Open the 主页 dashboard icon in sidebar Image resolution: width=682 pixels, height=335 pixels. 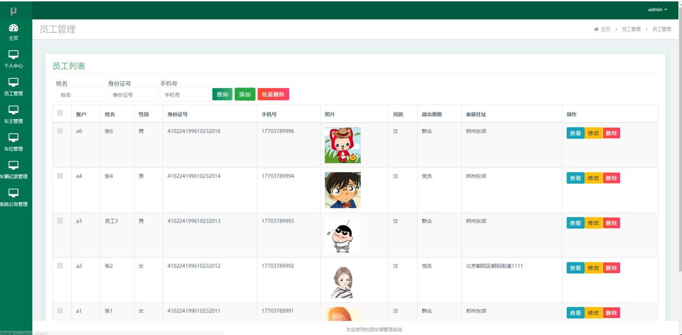point(13,28)
